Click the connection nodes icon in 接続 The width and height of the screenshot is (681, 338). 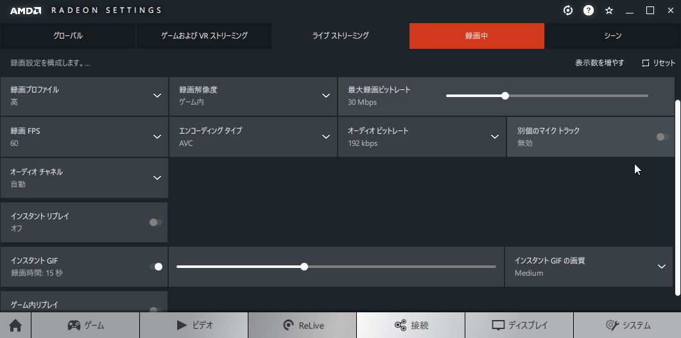coord(401,325)
